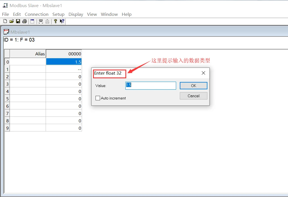Screen dimensions: 288x197
Task: Click the greyed-out Disconnect toolbar icon
Action: (x=47, y=21)
